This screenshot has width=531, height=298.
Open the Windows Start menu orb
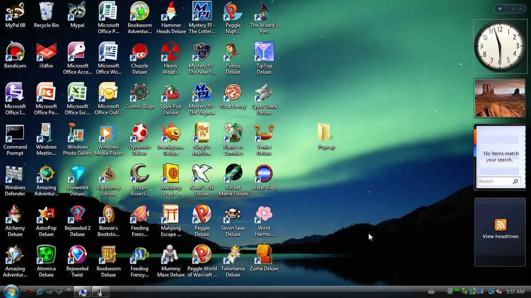pos(11,291)
